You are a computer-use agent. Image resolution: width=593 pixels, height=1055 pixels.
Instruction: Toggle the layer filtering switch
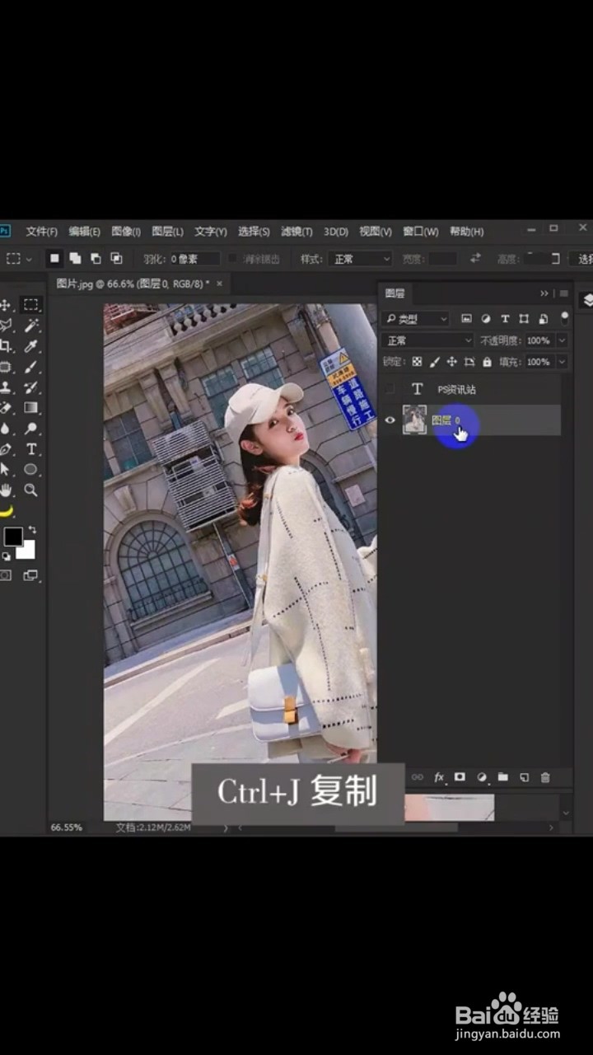(564, 318)
